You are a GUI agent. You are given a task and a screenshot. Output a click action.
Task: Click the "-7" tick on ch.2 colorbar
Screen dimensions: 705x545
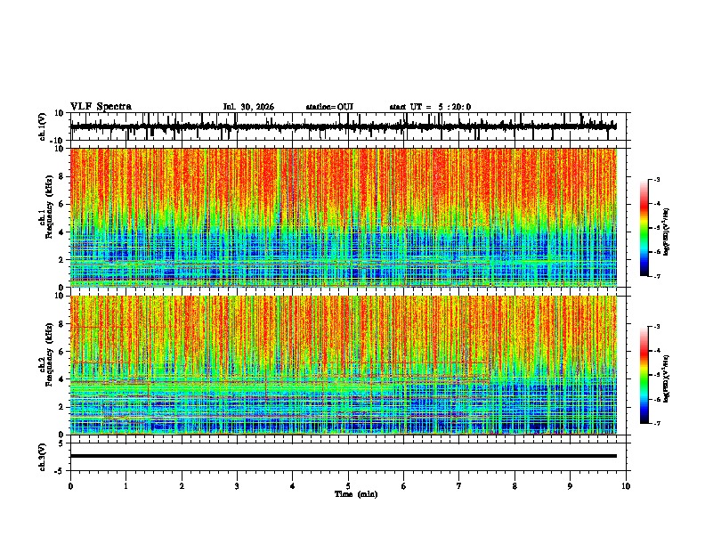point(656,423)
